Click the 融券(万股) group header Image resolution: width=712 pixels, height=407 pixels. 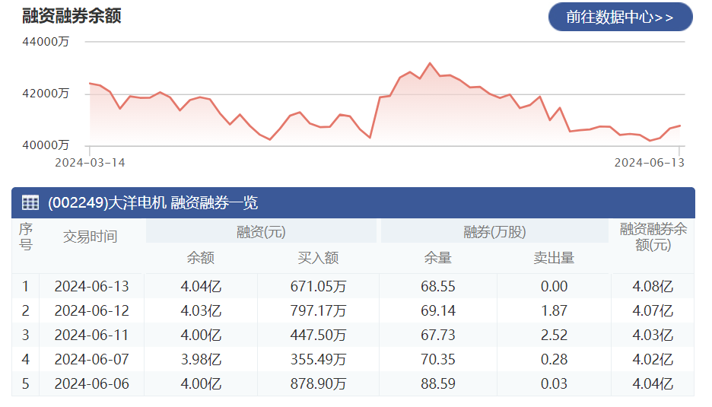[494, 232]
